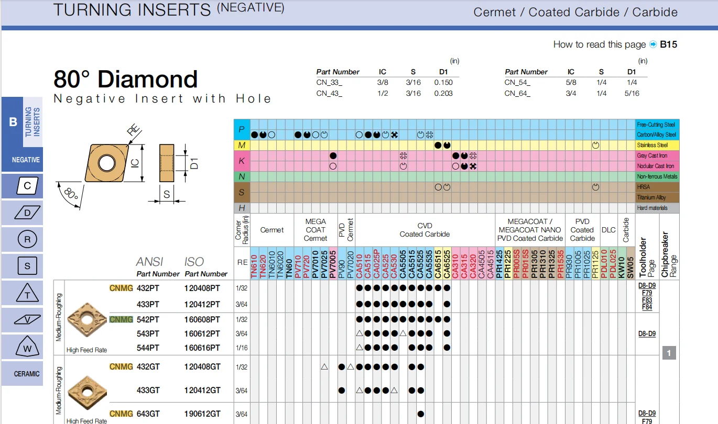The image size is (718, 424).
Task: Click the CA025P grade column header
Action: coord(377,263)
